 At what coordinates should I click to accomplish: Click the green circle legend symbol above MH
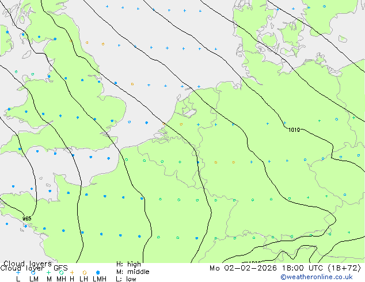(x=61, y=272)
